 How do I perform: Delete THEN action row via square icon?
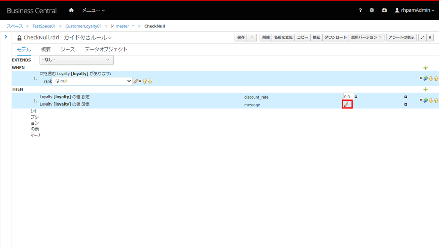(x=421, y=100)
